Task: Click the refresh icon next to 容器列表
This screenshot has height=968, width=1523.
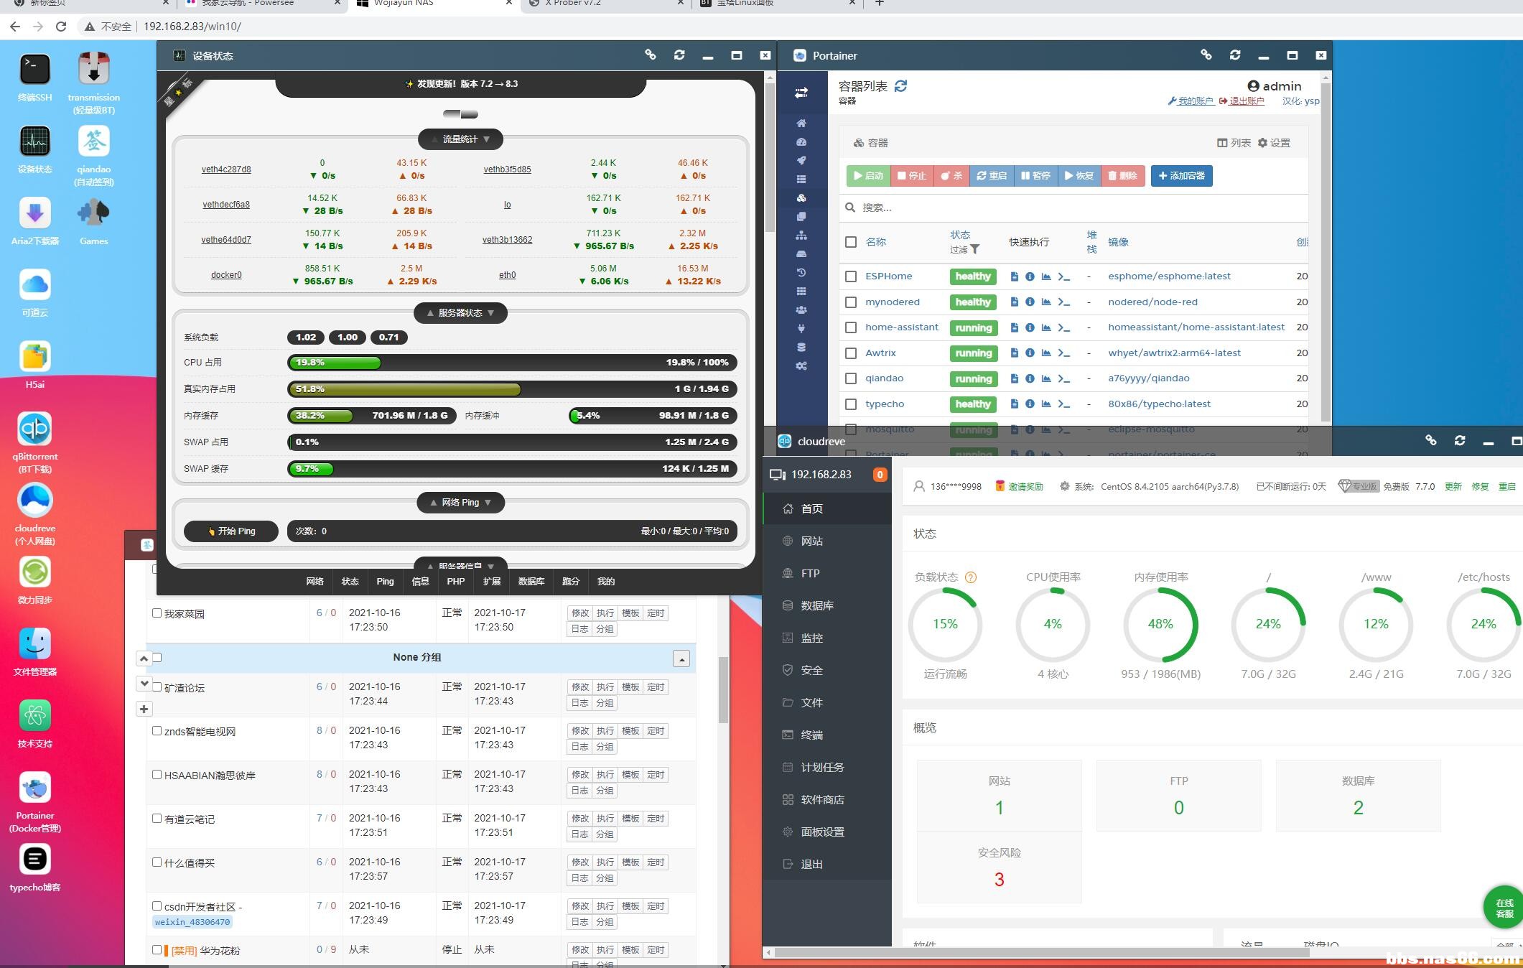Action: click(900, 86)
